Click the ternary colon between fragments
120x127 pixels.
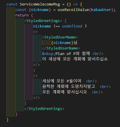coord(34,70)
